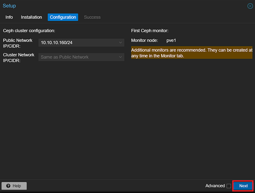Click the Public Network IP/CIDR label
Image resolution: width=255 pixels, height=193 pixels.
tap(18, 43)
